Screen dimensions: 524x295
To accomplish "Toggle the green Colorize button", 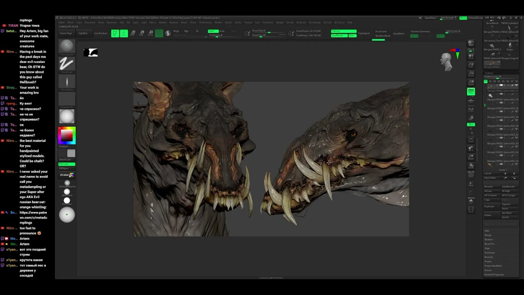I will pos(344,31).
